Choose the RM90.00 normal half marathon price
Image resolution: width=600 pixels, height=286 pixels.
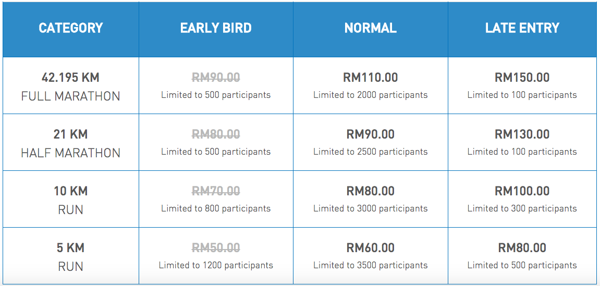(x=371, y=134)
